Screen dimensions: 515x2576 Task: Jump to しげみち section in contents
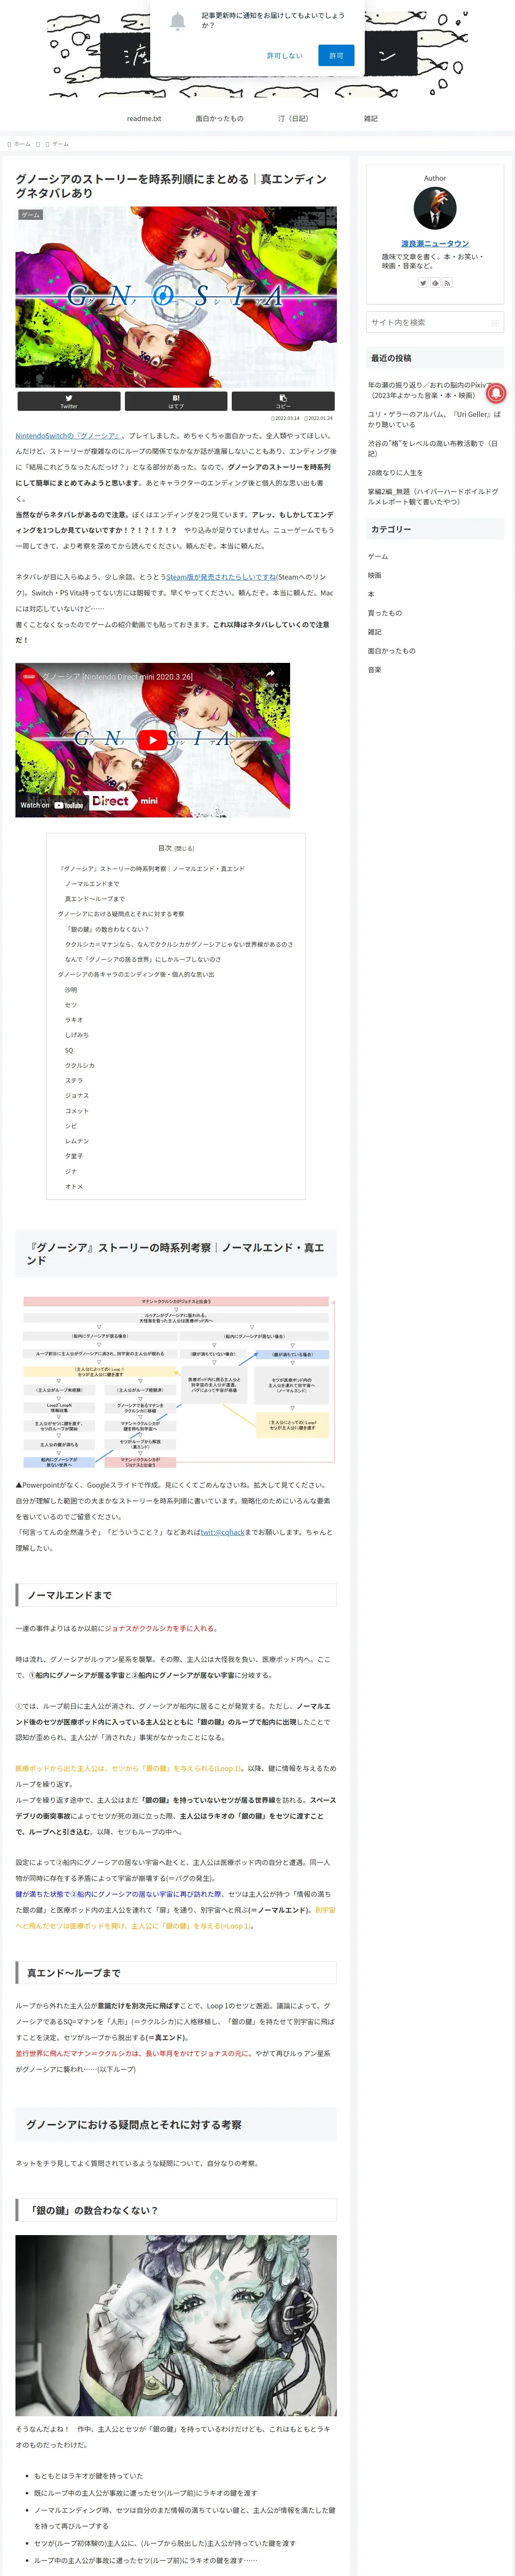click(77, 1035)
